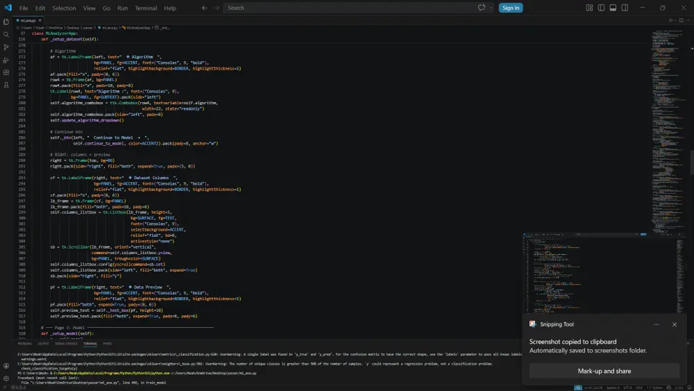This screenshot has height=391, width=694.
Task: Click the UTF-8 encoding status item
Action: pos(627,388)
